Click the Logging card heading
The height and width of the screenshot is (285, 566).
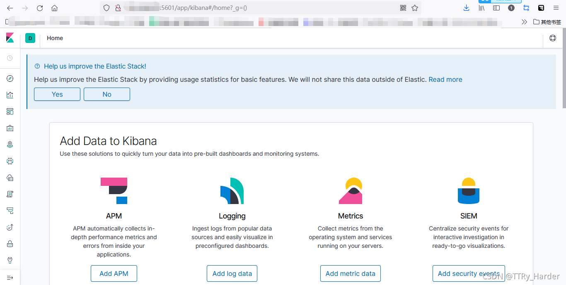click(232, 216)
